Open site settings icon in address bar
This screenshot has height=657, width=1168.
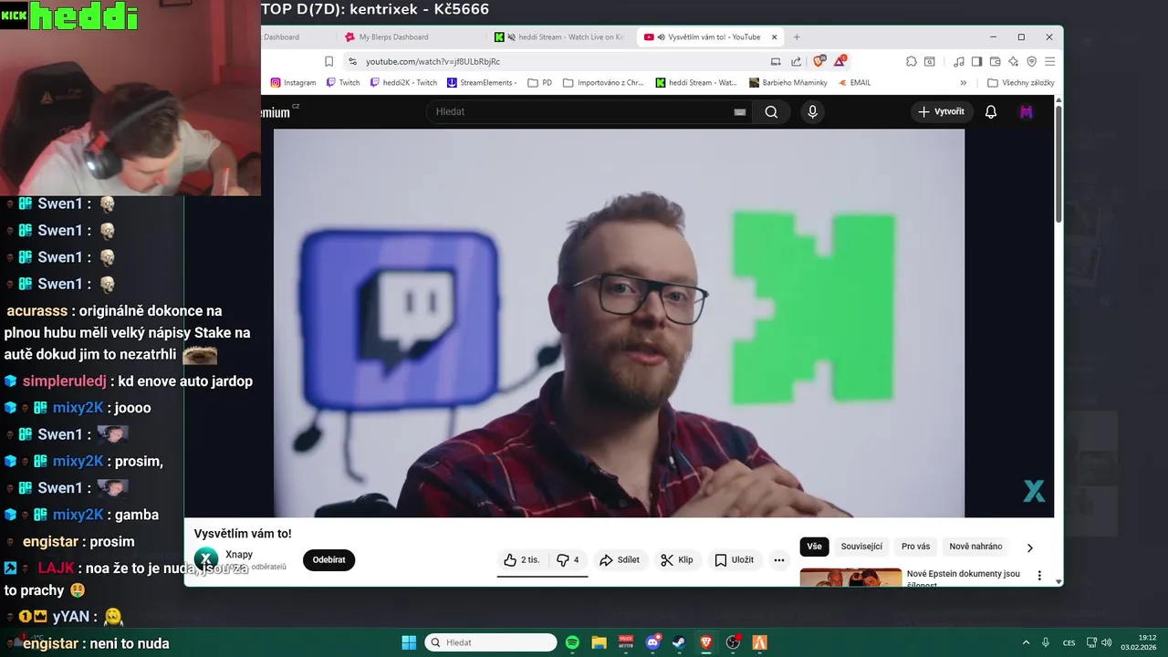coord(352,61)
